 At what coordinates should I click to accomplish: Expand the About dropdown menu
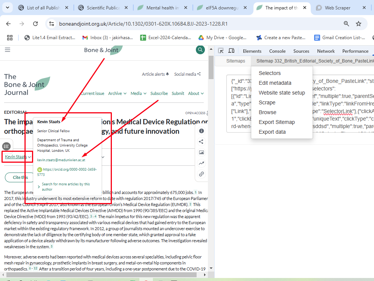(x=196, y=93)
